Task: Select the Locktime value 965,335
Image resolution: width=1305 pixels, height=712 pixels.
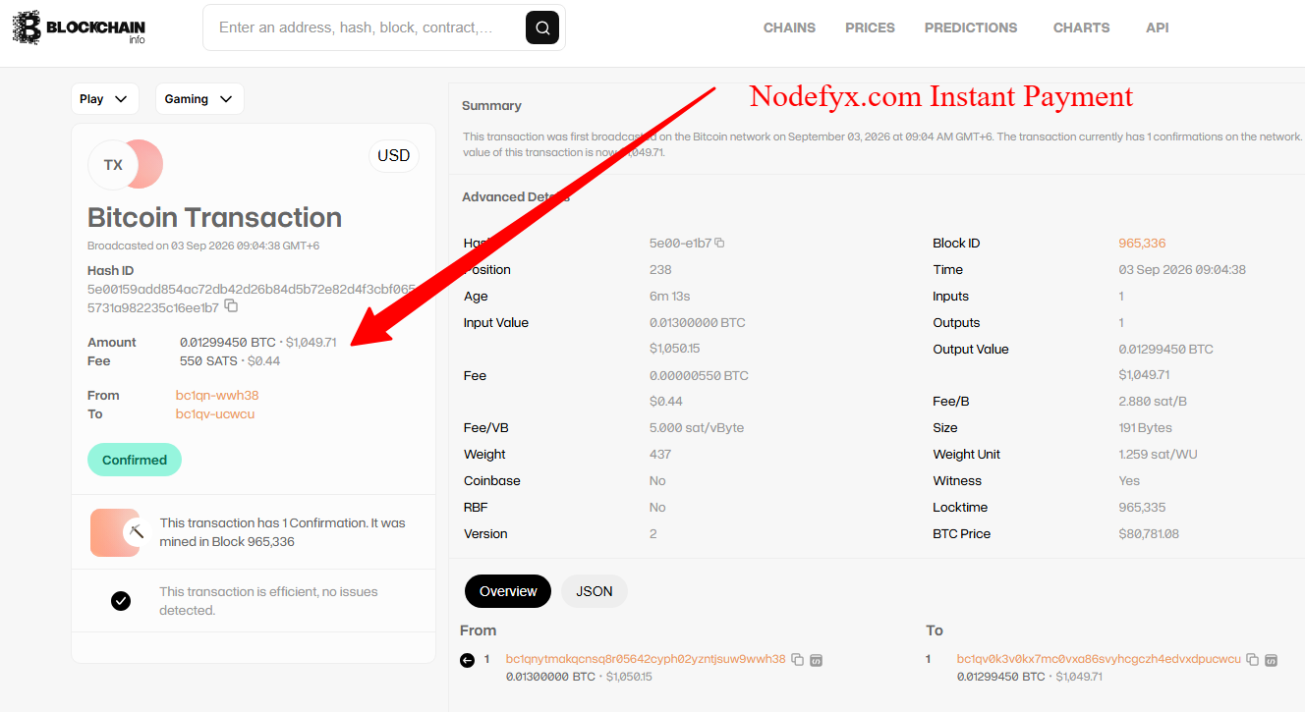Action: [x=1142, y=507]
